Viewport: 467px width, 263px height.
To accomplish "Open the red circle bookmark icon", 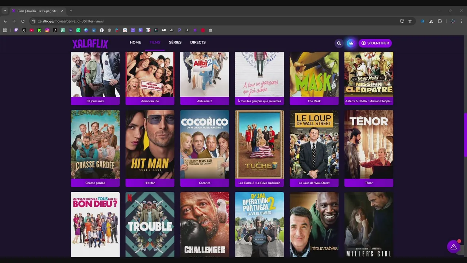I will [x=203, y=30].
